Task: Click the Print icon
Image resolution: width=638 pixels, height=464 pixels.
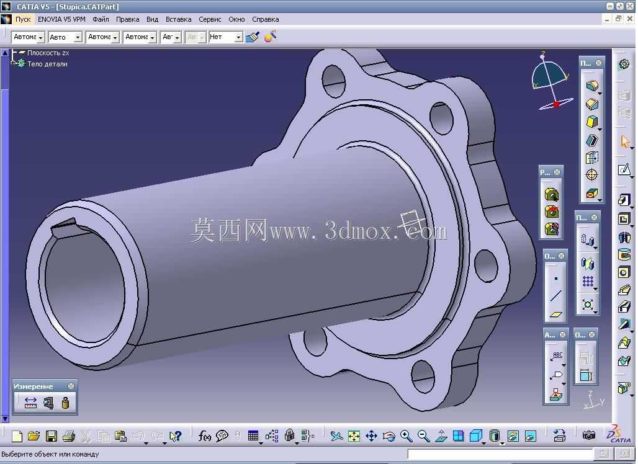Action: pyautogui.click(x=69, y=436)
